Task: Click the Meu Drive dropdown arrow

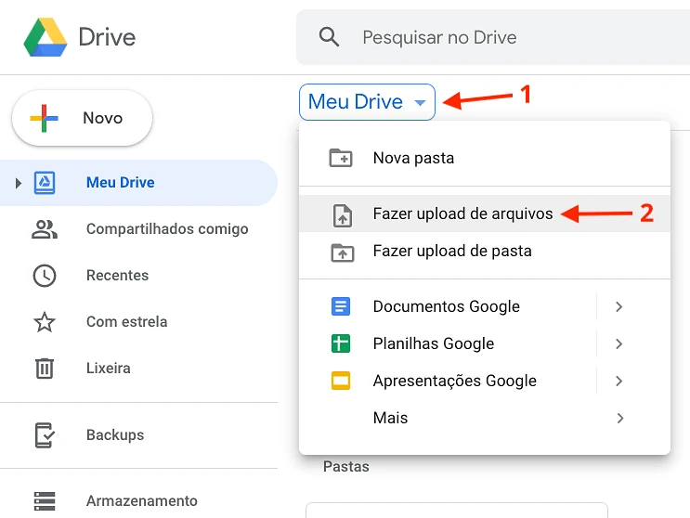Action: click(420, 103)
